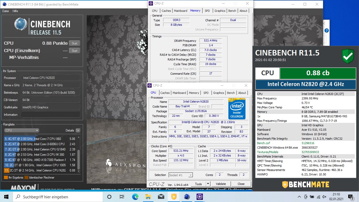Click the Rangliste vertical scrollbar
The image size is (359, 202).
78,154
